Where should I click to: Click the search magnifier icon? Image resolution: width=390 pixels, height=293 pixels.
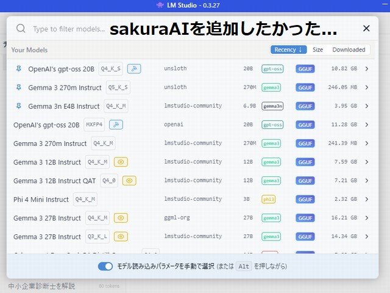(x=21, y=29)
